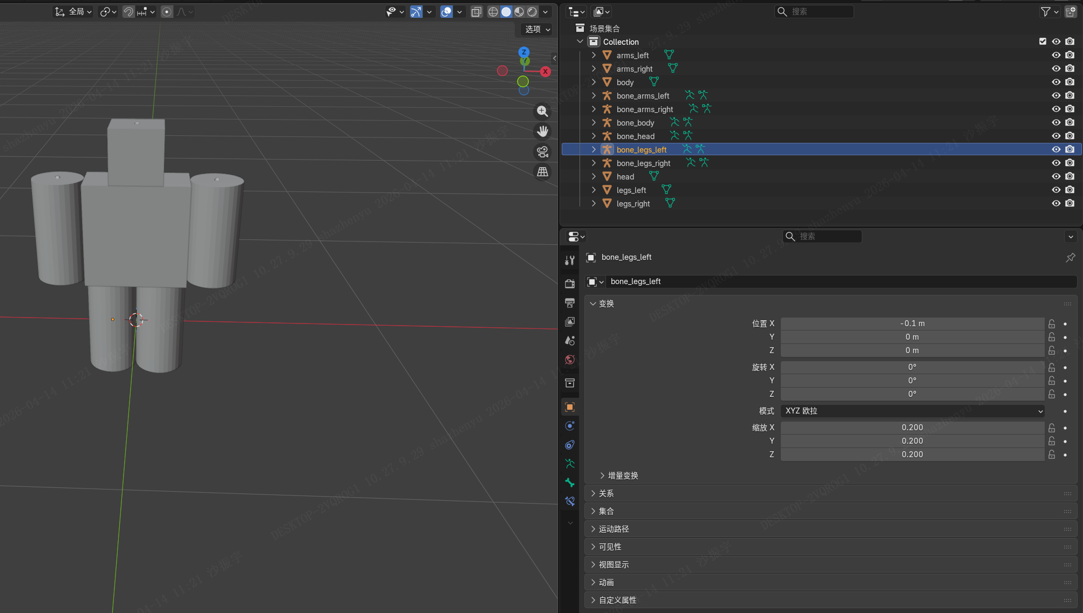
Task: Switch perspective/orthographic grid icon
Action: [542, 172]
